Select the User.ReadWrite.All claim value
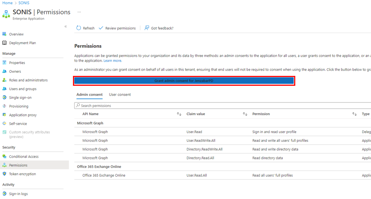The height and width of the screenshot is (199, 371). [x=201, y=141]
